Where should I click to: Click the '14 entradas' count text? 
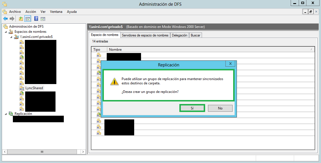click(x=100, y=41)
